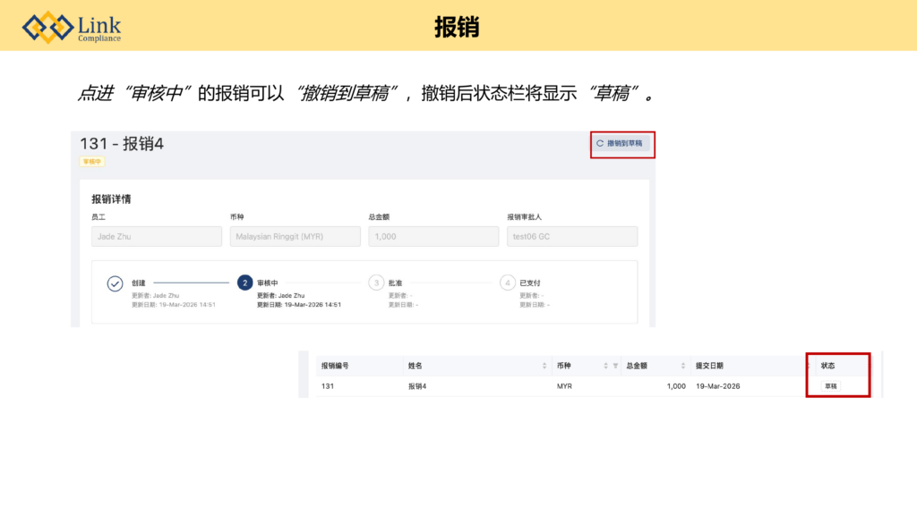Click the 员工 field with Jade Zhu
917x515 pixels.
[156, 236]
